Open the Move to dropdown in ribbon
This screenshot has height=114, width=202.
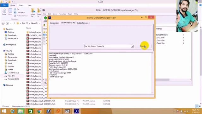[x=33, y=13]
